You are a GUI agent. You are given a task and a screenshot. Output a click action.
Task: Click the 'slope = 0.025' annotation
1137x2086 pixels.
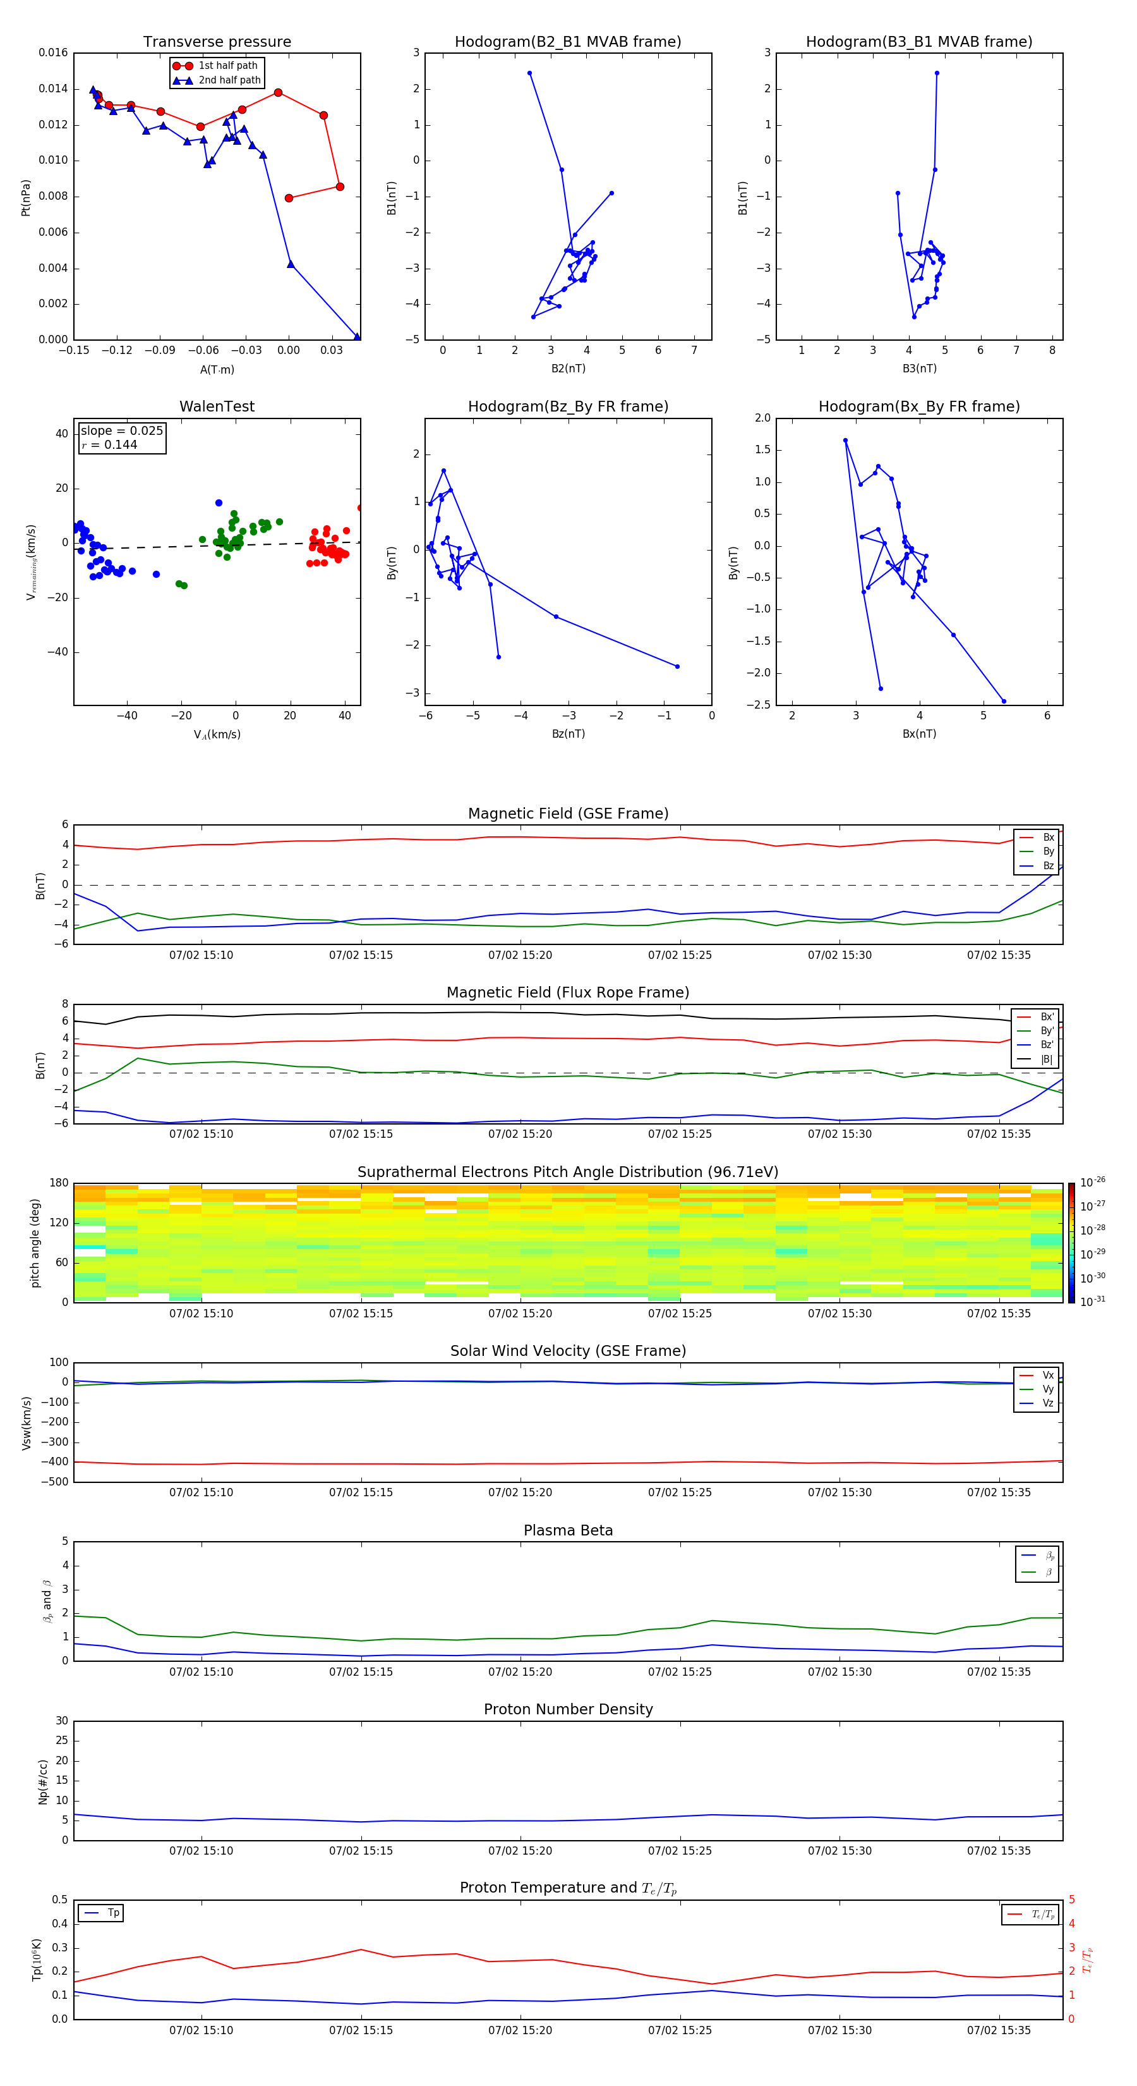[x=121, y=431]
